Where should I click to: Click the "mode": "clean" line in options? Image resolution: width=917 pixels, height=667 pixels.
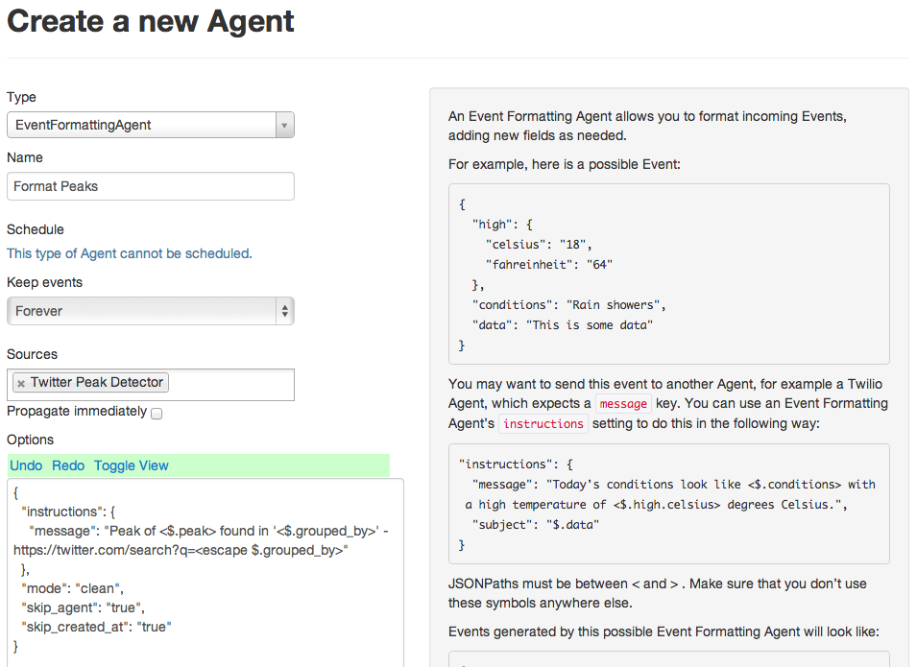pyautogui.click(x=73, y=588)
